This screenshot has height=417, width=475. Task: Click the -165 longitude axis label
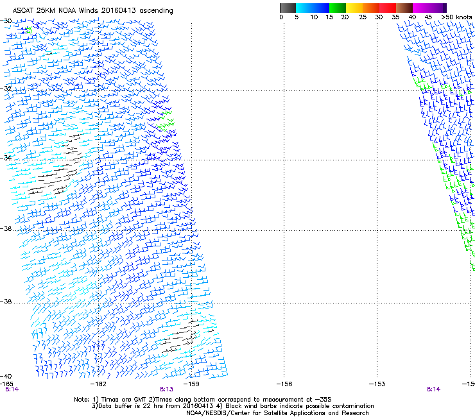6,384
